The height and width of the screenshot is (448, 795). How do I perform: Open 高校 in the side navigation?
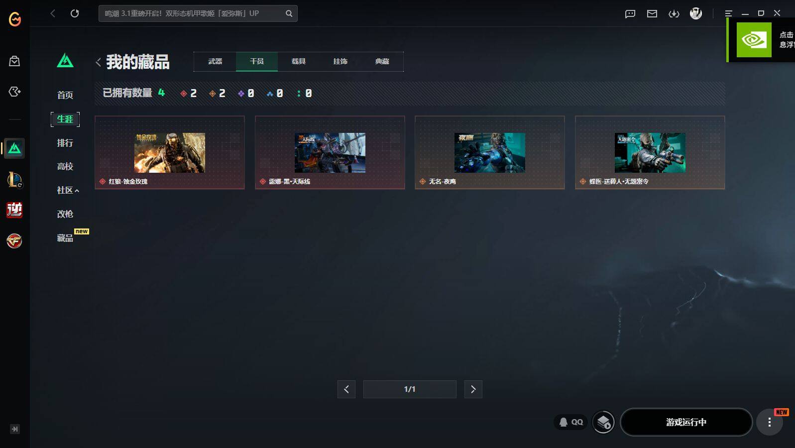tap(65, 166)
